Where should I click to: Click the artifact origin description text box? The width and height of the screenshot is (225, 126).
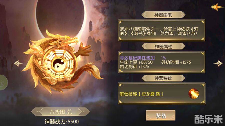(161, 30)
